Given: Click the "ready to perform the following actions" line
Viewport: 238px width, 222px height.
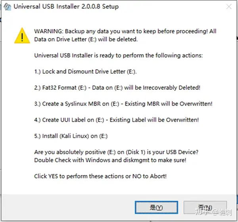Looking at the screenshot, I should coord(118,55).
